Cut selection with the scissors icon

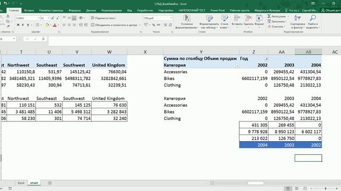tap(8, 16)
